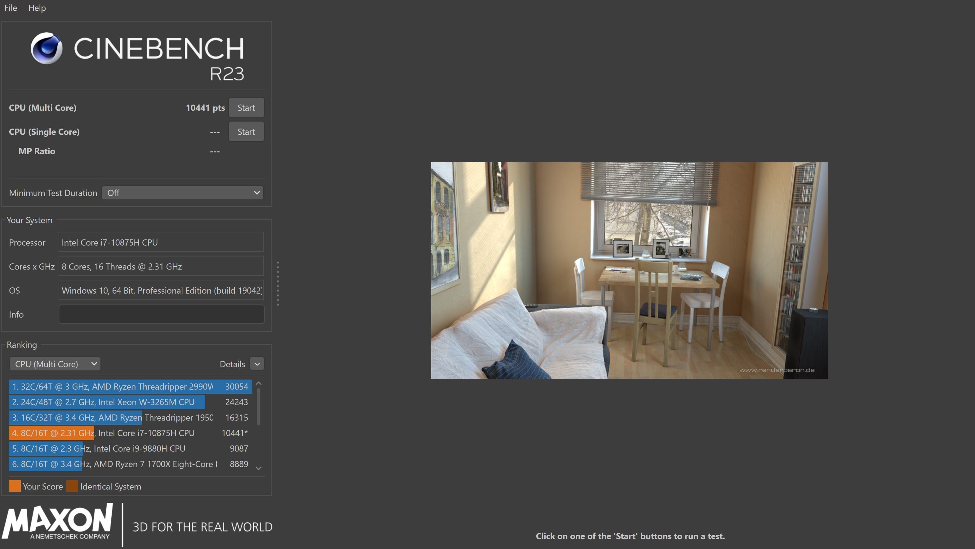
Task: Click the ranking list scroll down arrow
Action: [x=259, y=468]
